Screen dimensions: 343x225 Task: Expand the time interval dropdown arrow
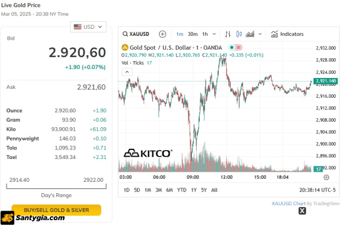(x=215, y=34)
